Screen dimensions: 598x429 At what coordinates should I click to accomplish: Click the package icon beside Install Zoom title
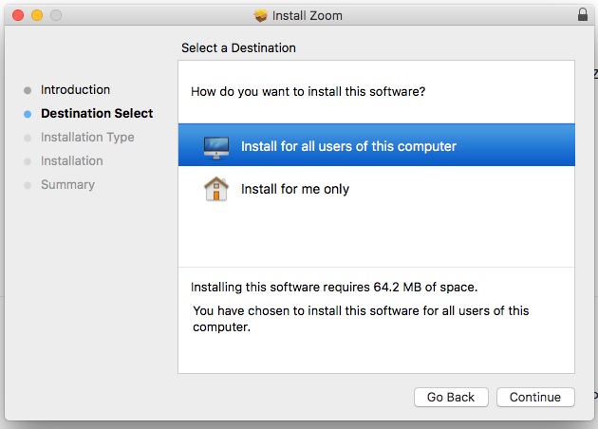tap(261, 15)
